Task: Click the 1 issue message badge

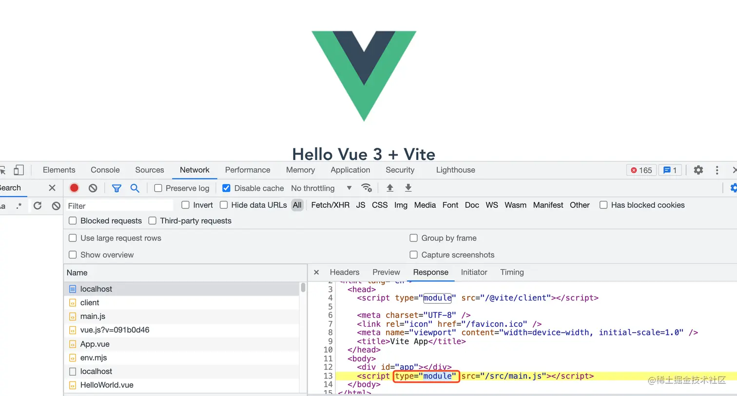Action: point(670,170)
